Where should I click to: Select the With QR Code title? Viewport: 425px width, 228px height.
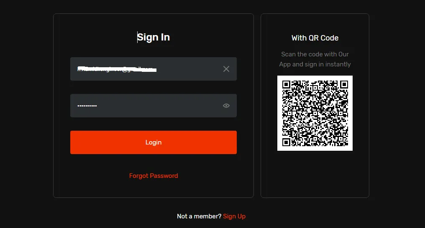click(315, 38)
